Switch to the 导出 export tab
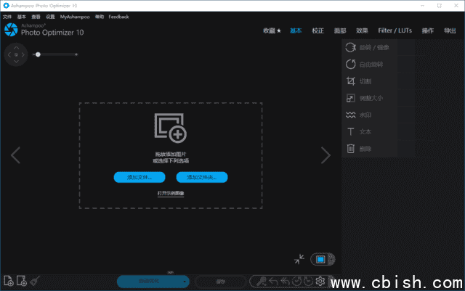 (450, 30)
